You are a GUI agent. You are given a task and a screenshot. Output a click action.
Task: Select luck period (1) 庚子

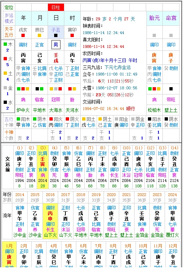click(x=19, y=167)
